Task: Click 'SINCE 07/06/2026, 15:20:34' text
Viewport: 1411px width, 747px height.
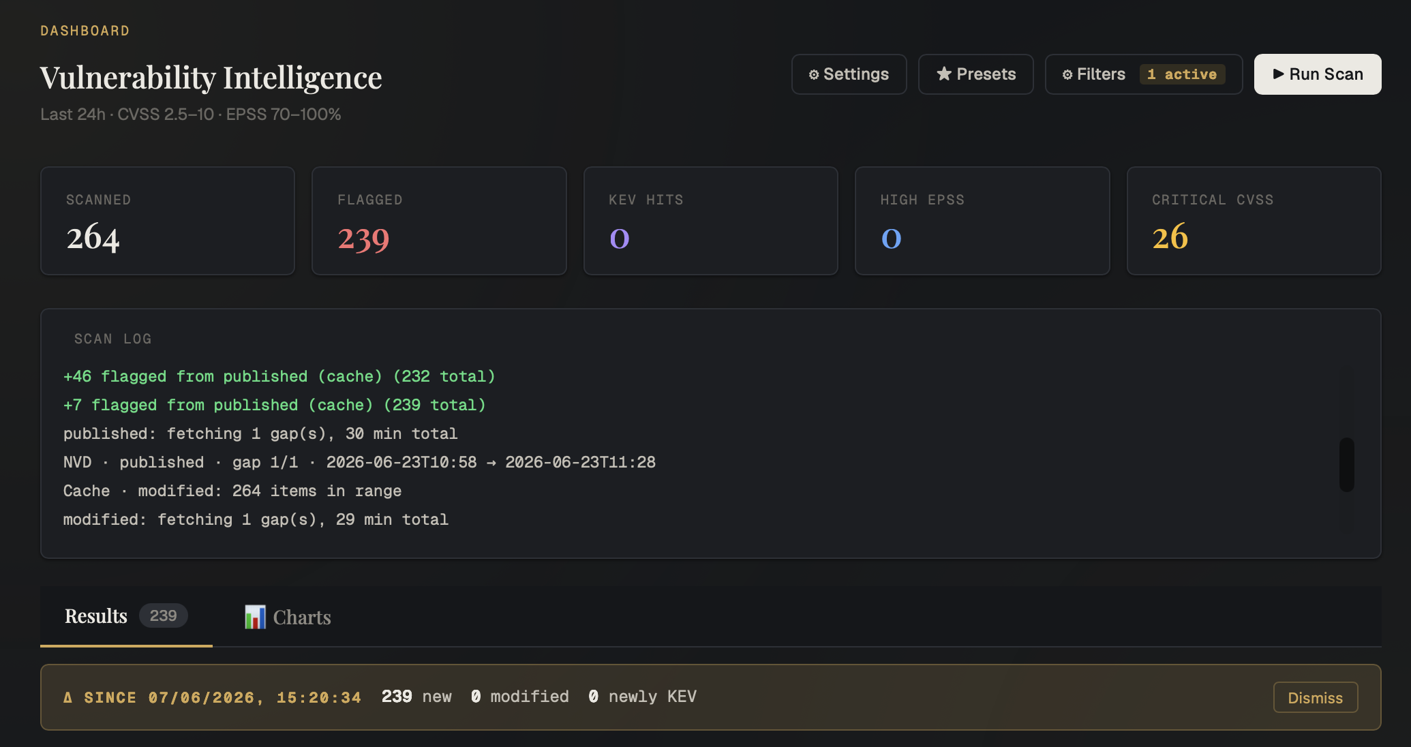Action: [222, 697]
